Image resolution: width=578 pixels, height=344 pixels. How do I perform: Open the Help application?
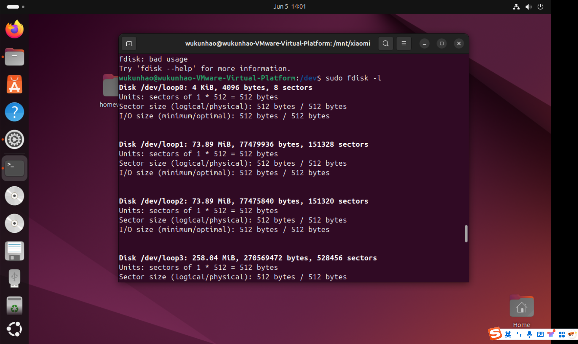click(x=14, y=112)
